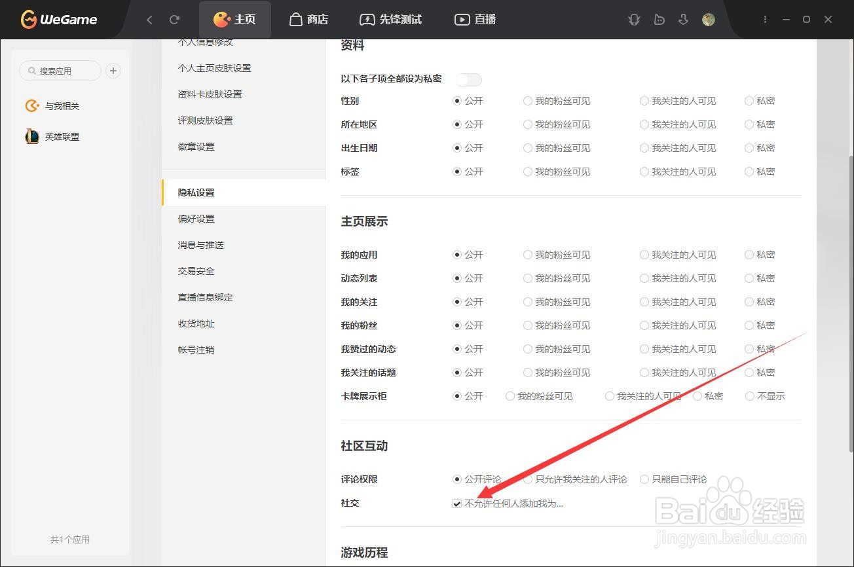Image resolution: width=854 pixels, height=567 pixels.
Task: Select 只能自己评论
Action: click(x=644, y=479)
